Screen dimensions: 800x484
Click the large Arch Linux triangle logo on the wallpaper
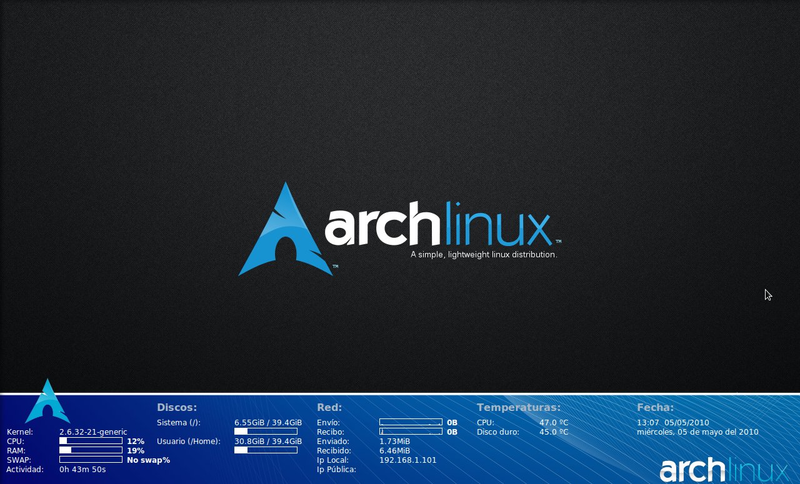point(286,229)
